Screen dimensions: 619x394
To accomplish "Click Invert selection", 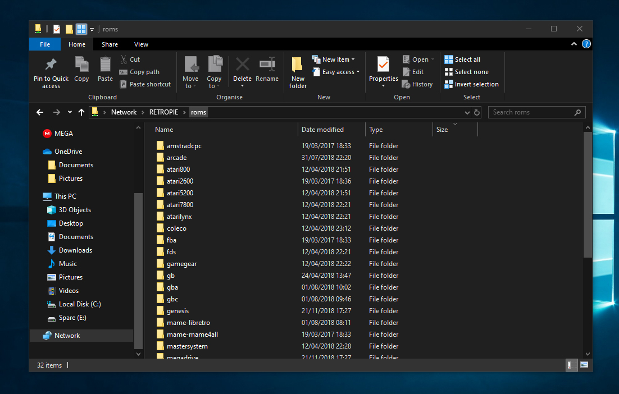I will click(x=471, y=84).
